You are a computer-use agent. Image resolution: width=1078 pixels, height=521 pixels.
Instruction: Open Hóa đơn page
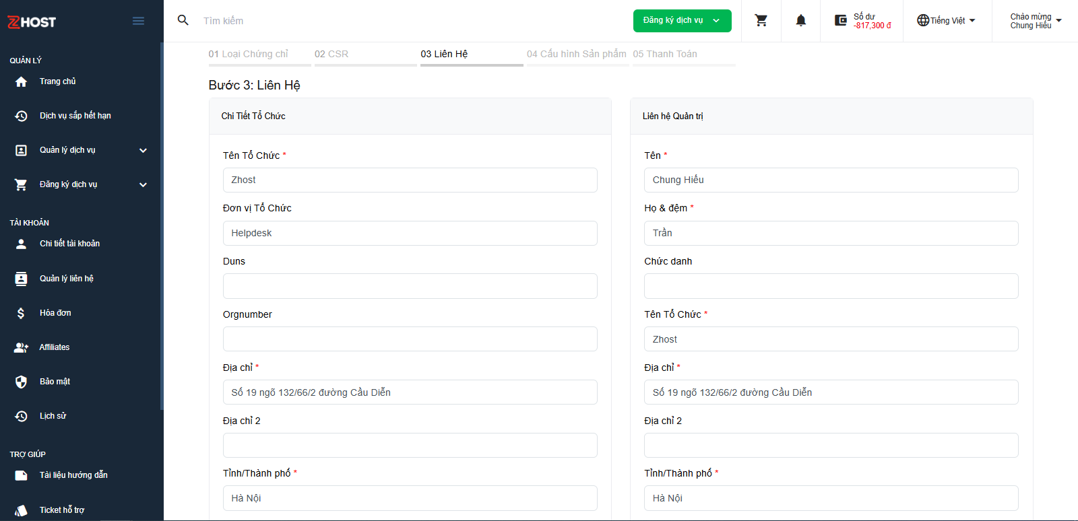pyautogui.click(x=55, y=313)
